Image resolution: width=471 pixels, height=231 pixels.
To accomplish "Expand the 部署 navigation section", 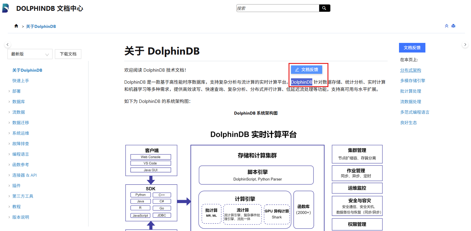I will click(x=9, y=91).
